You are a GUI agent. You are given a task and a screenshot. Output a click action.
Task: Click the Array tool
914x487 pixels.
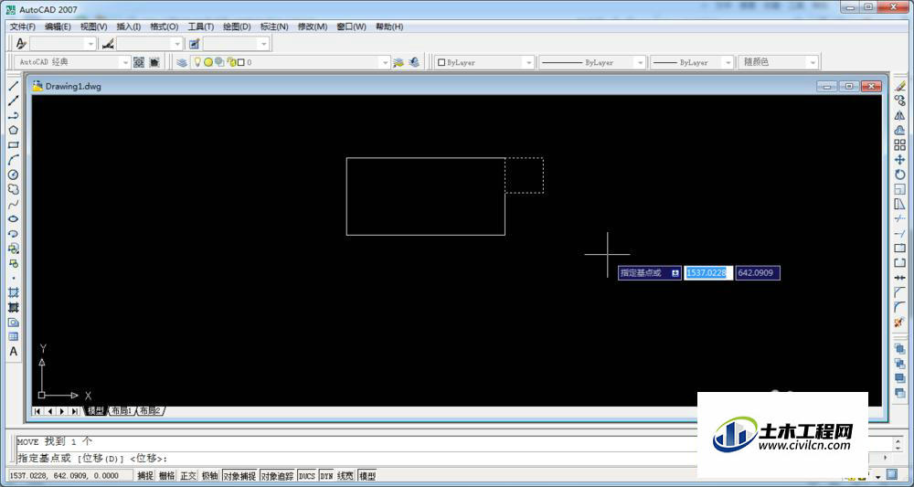[x=900, y=144]
